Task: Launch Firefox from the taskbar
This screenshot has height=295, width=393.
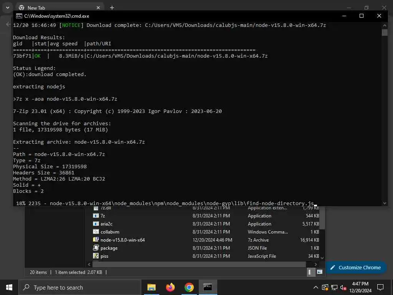Action: point(170,287)
